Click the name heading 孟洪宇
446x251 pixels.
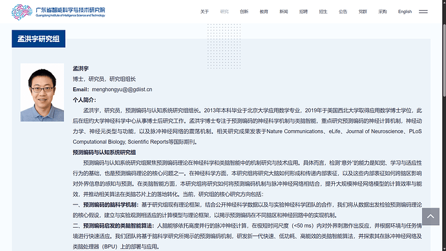coord(81,69)
